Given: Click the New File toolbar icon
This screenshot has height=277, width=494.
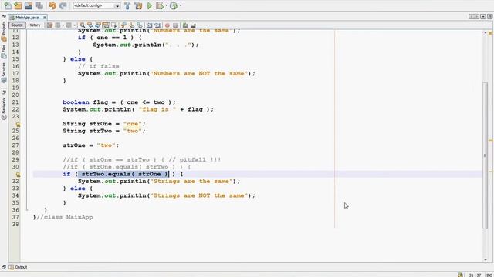Looking at the screenshot, I should tap(8, 5).
